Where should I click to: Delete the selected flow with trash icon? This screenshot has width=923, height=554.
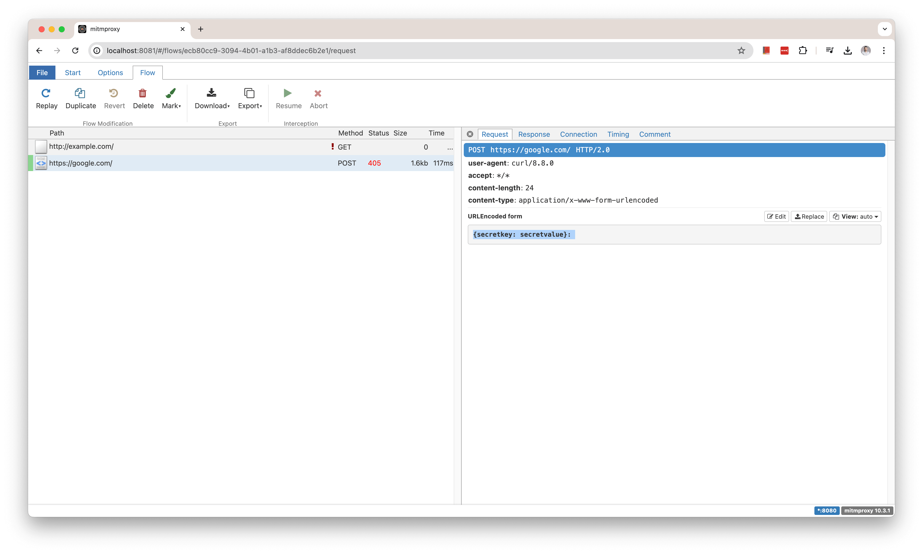pos(143,93)
